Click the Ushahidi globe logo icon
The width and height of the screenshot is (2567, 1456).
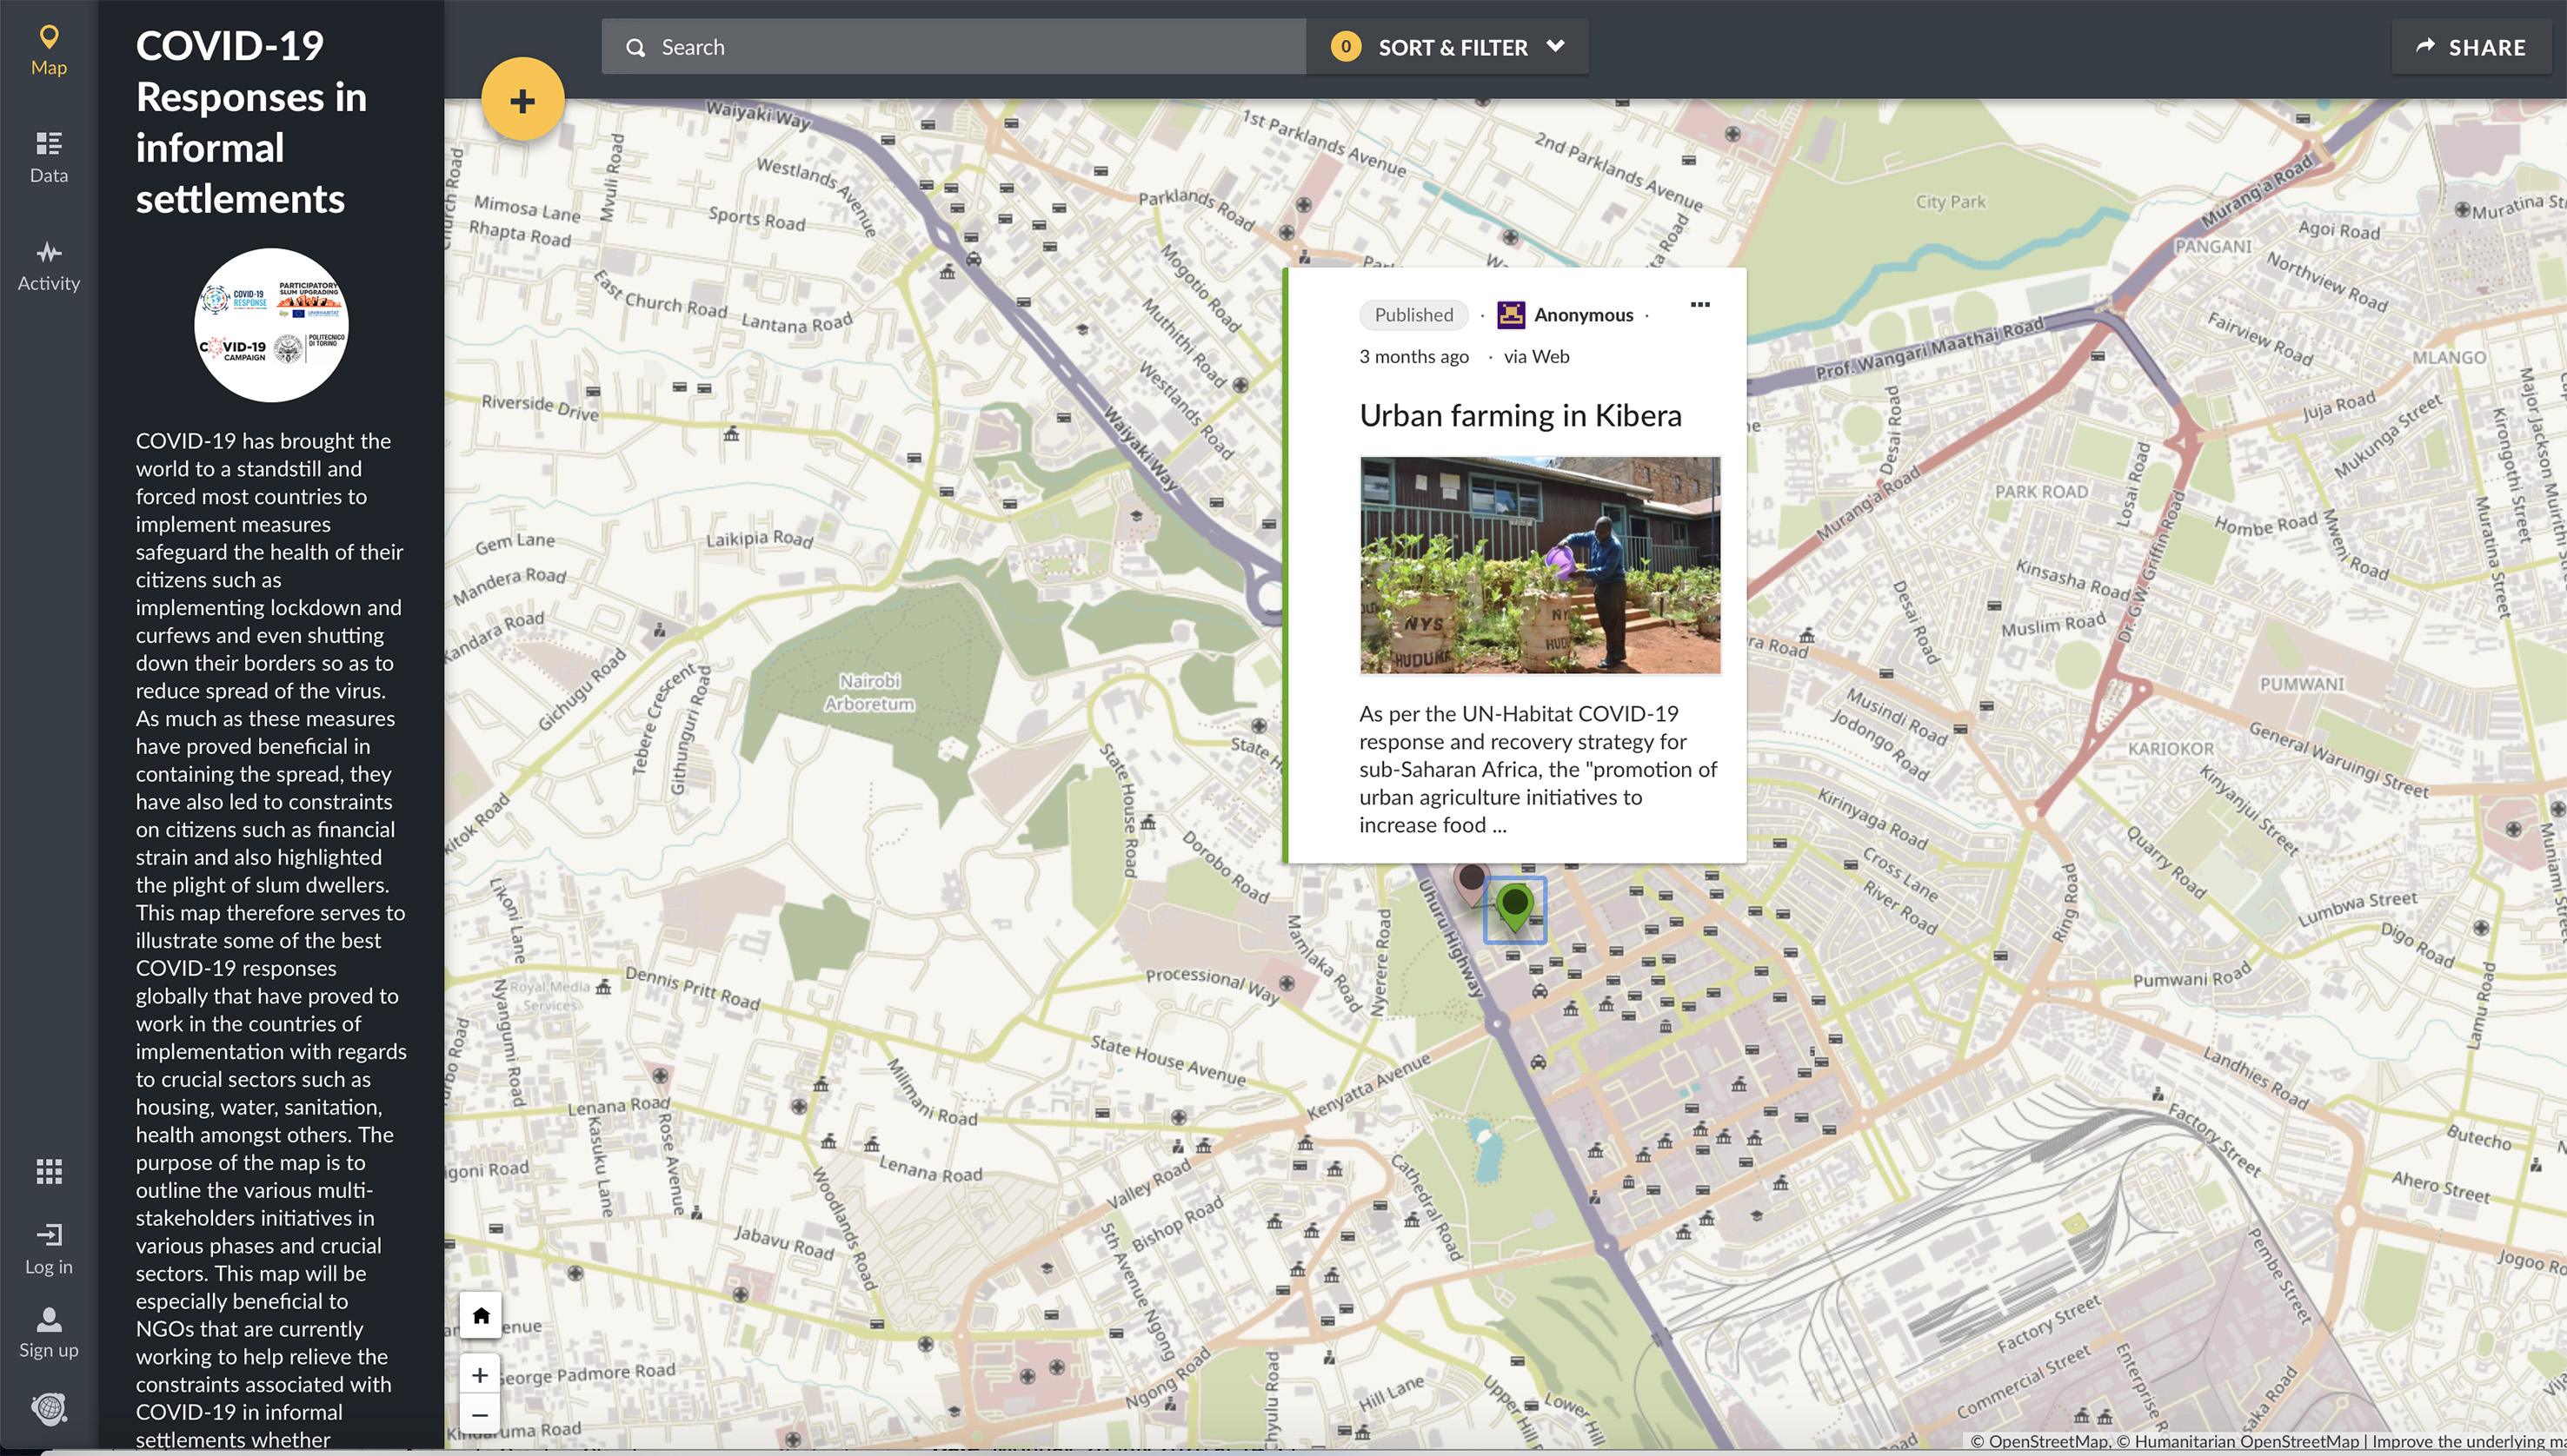(48, 1408)
